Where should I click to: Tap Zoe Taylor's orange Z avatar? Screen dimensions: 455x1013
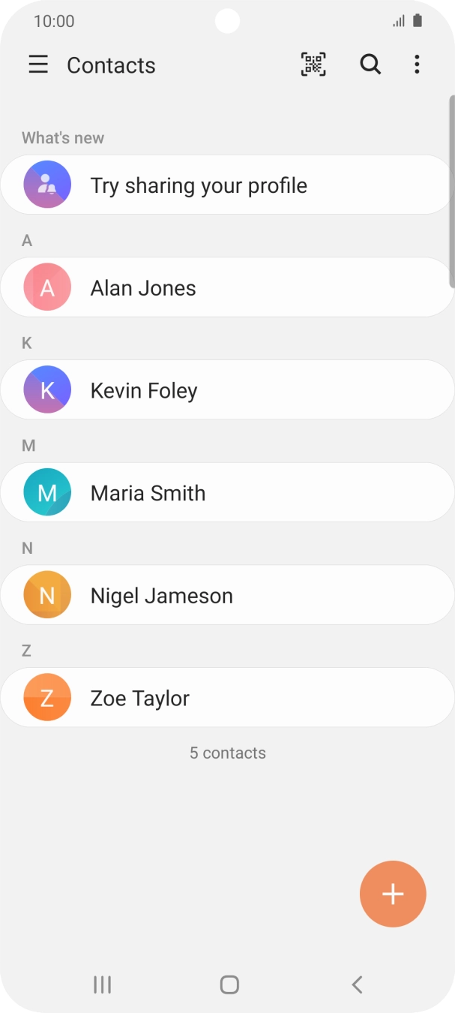pyautogui.click(x=47, y=698)
